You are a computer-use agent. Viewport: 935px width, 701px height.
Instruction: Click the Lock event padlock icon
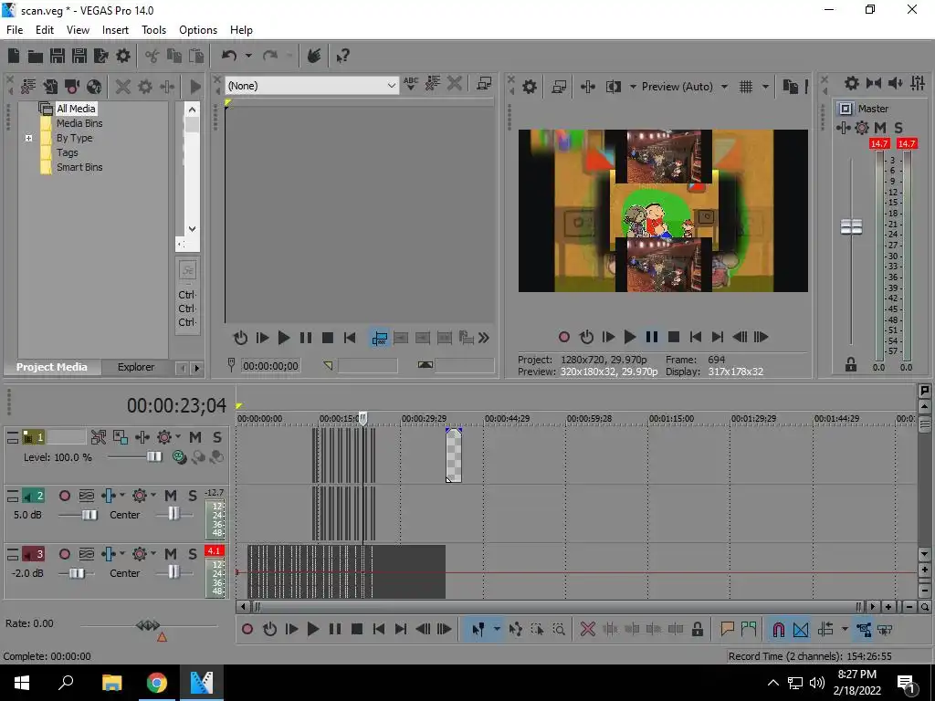(697, 629)
